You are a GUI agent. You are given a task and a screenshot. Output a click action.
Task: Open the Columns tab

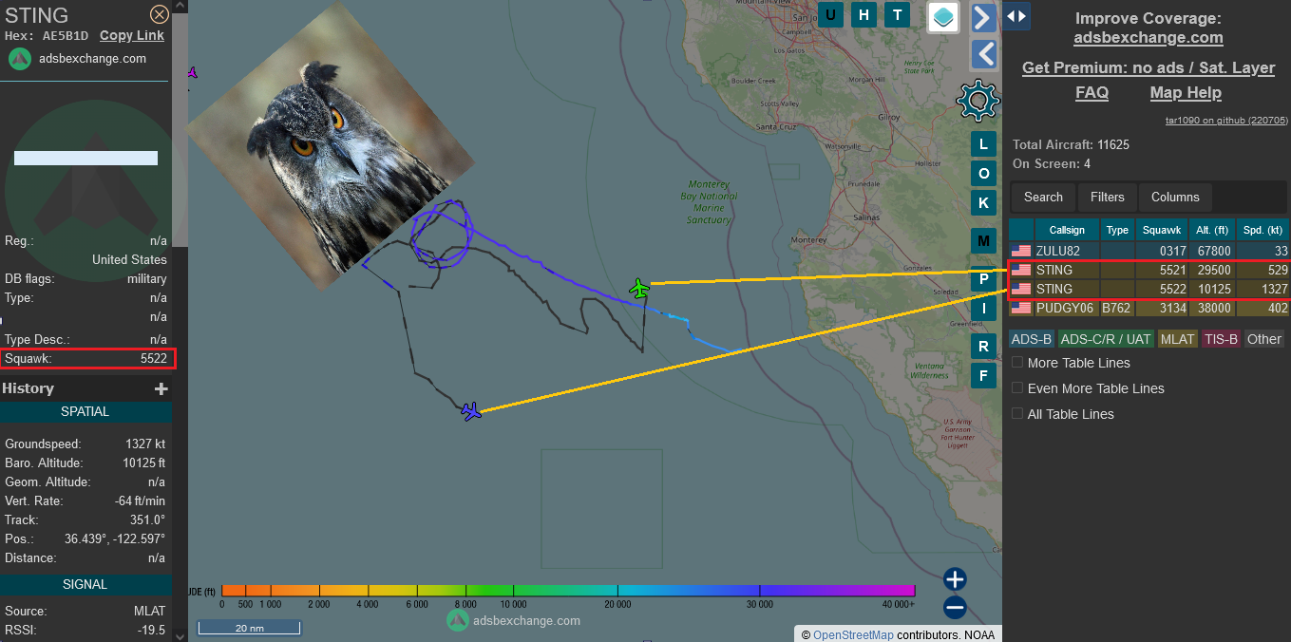[x=1175, y=198]
